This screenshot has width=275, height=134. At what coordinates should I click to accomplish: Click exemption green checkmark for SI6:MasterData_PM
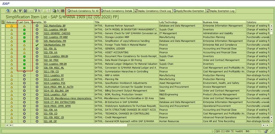(37, 45)
